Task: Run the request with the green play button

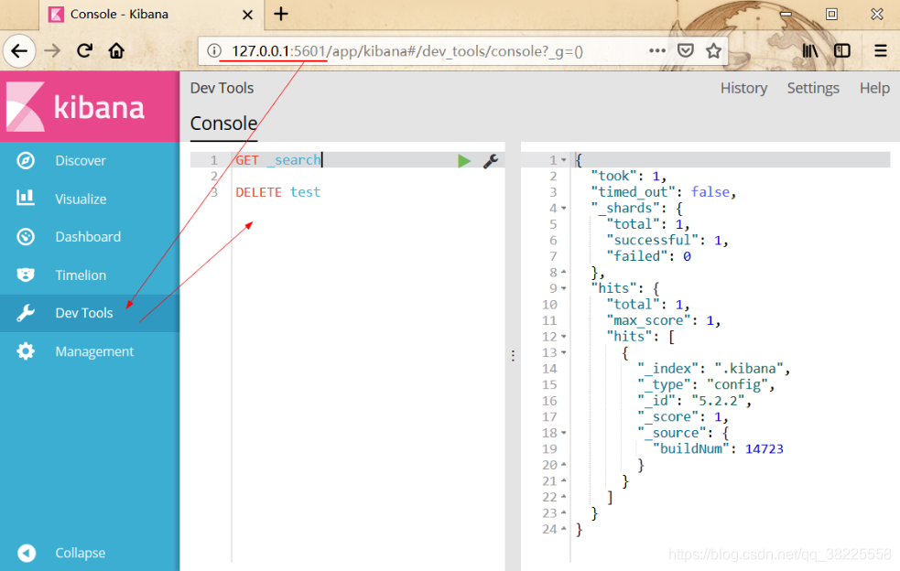Action: 464,161
